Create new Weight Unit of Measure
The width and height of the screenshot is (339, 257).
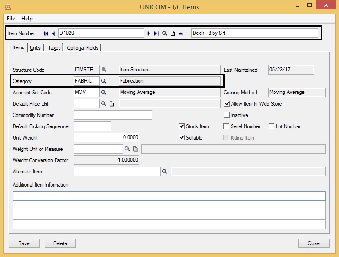(x=135, y=149)
